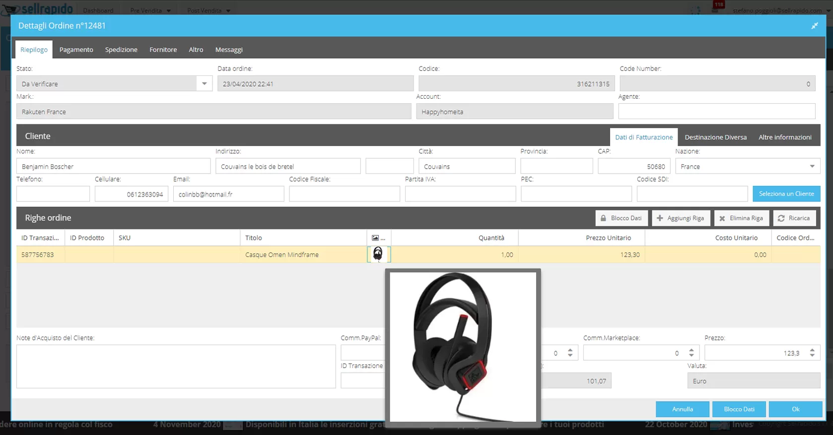Image resolution: width=833 pixels, height=435 pixels.
Task: Click the headphone thumbnail in order row
Action: [378, 254]
